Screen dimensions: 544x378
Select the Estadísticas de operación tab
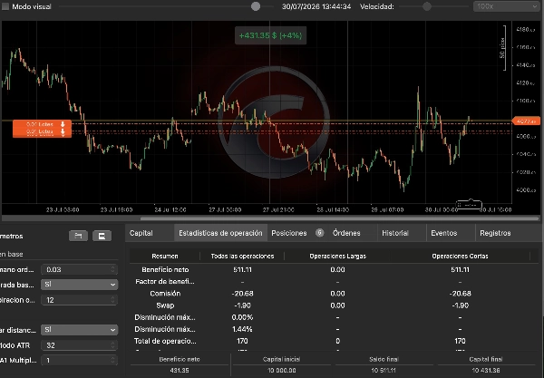pyautogui.click(x=220, y=233)
